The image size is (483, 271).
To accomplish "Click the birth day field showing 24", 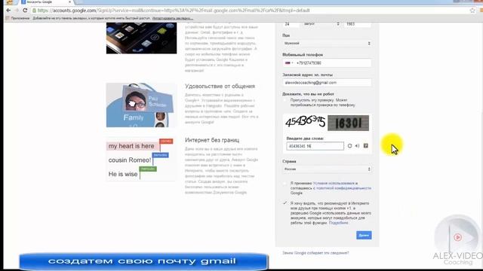I will click(291, 24).
